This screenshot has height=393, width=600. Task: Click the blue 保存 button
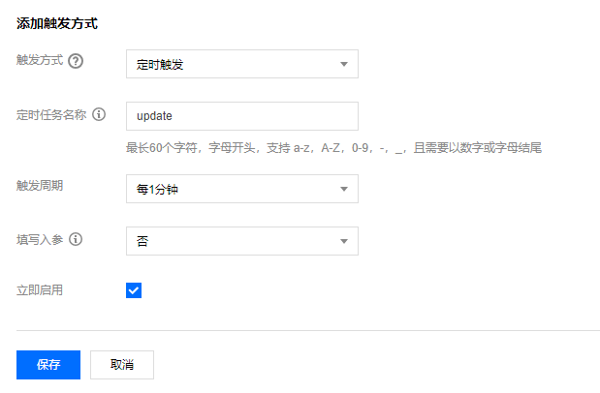[x=48, y=365]
